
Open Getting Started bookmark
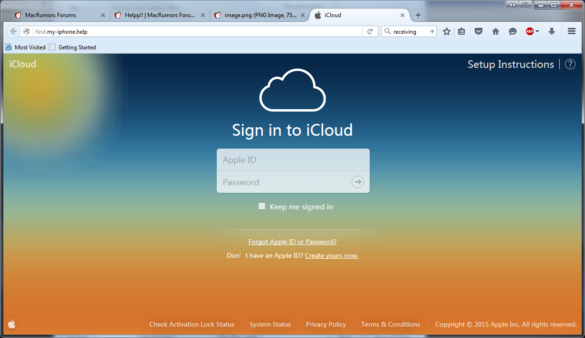tap(73, 47)
